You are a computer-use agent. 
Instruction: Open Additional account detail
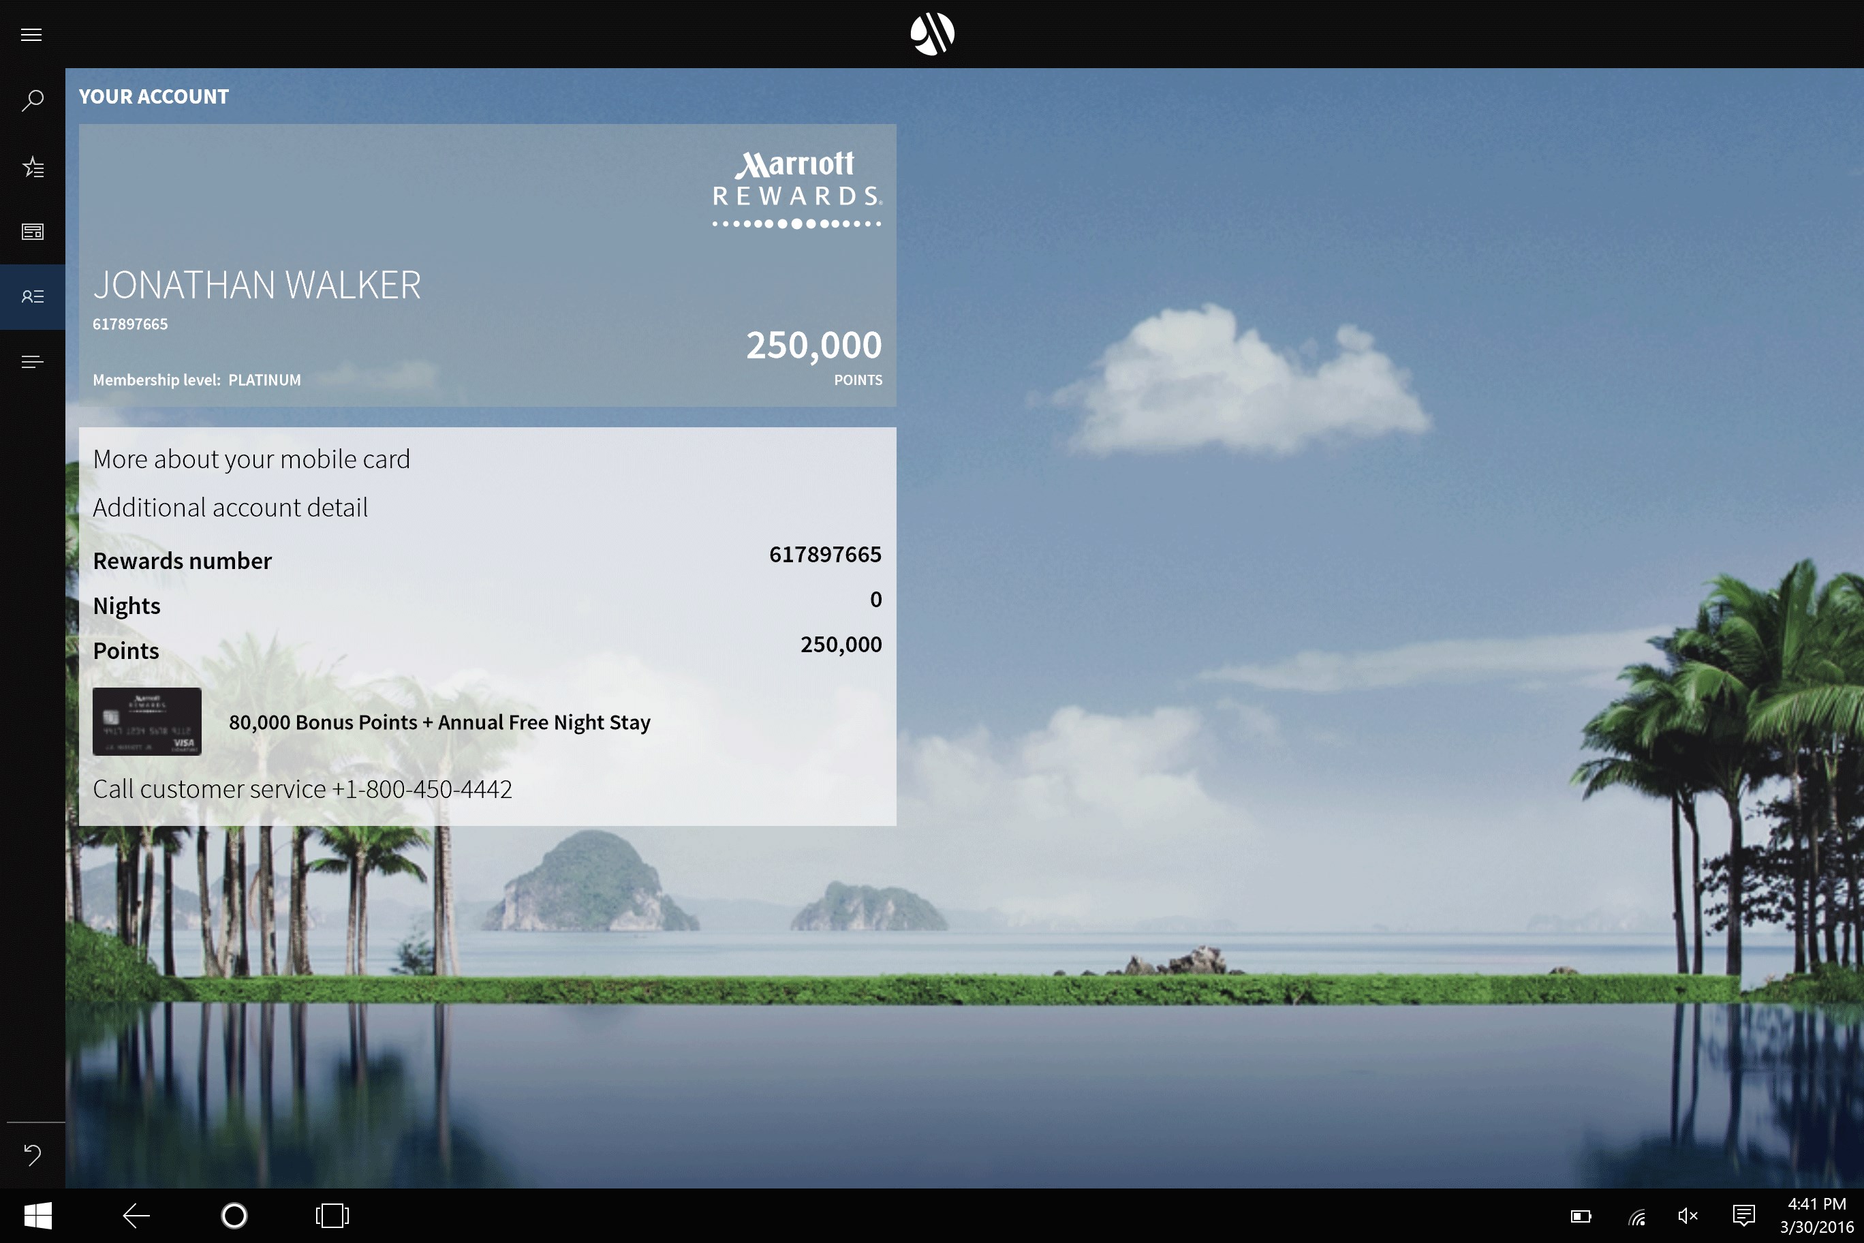click(x=230, y=507)
